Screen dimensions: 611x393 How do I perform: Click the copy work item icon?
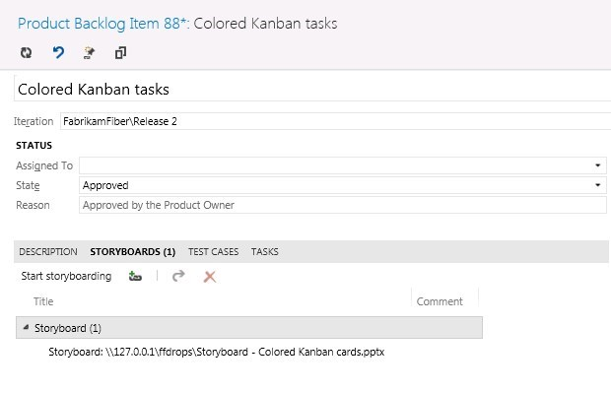click(120, 53)
